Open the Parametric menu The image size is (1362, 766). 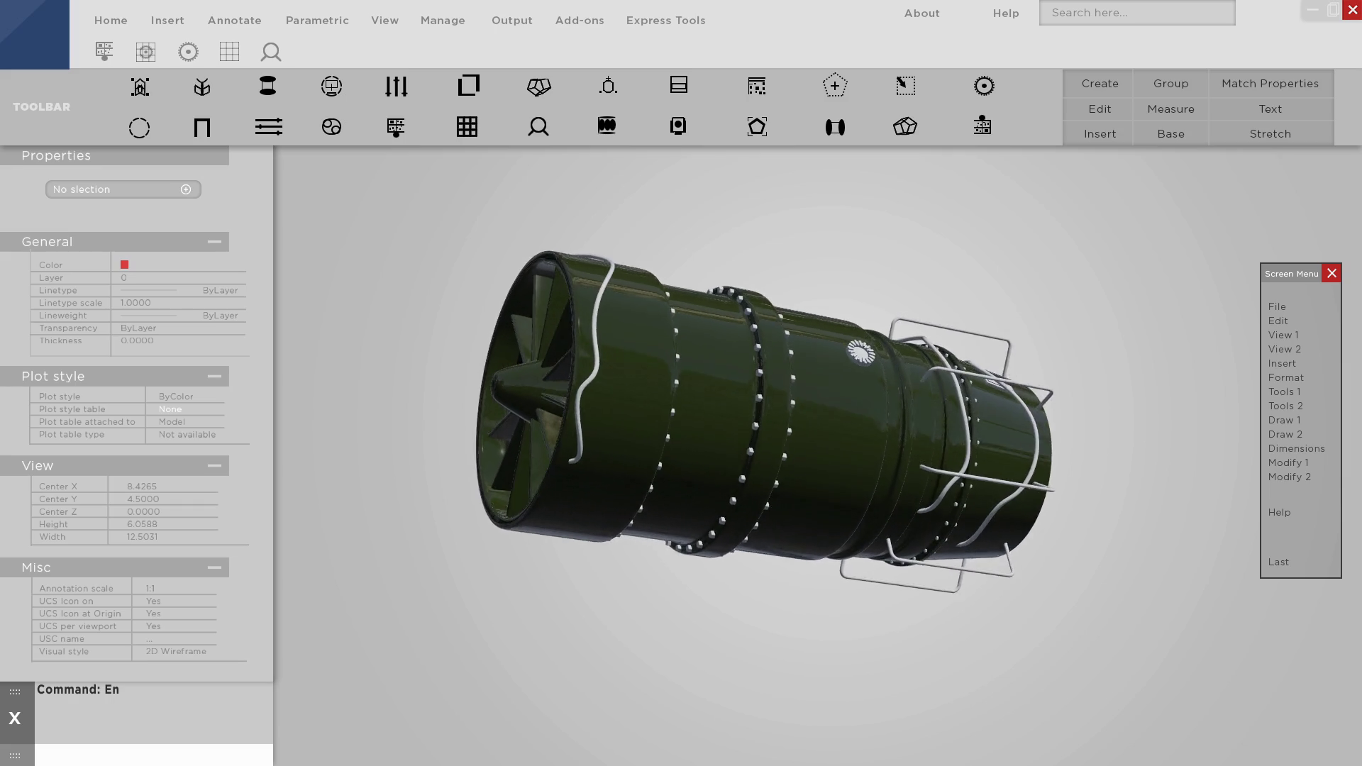pyautogui.click(x=317, y=20)
